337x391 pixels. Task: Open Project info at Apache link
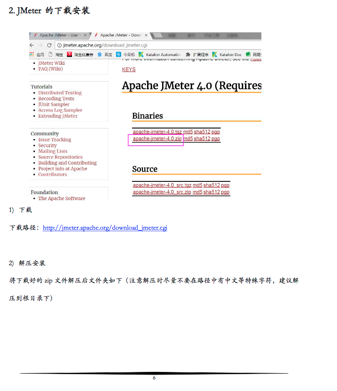point(62,169)
